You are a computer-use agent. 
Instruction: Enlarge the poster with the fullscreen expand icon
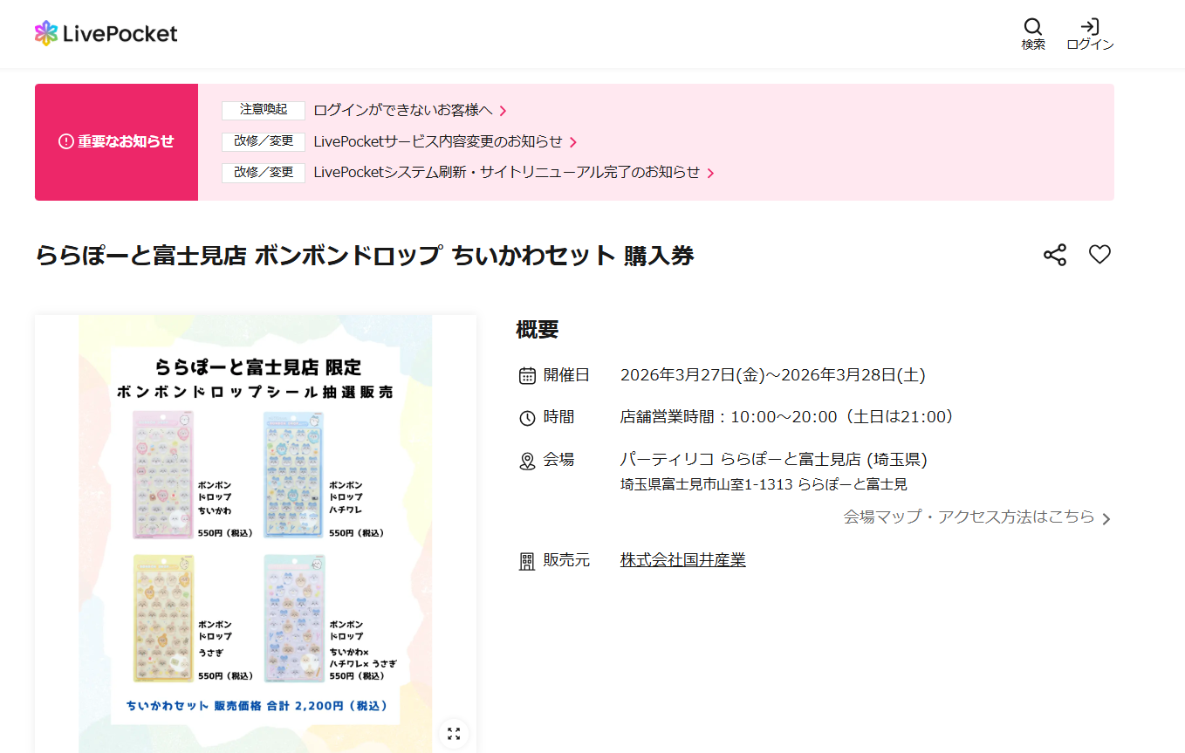point(453,734)
